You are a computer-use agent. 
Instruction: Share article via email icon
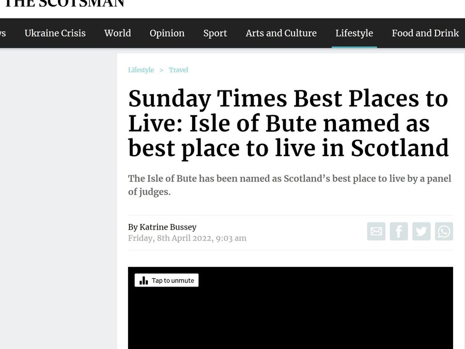(376, 231)
